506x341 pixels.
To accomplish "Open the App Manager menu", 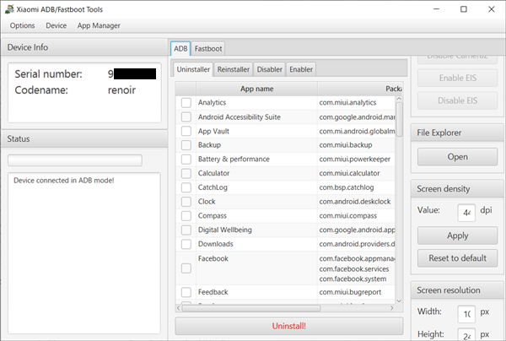I will coord(99,25).
